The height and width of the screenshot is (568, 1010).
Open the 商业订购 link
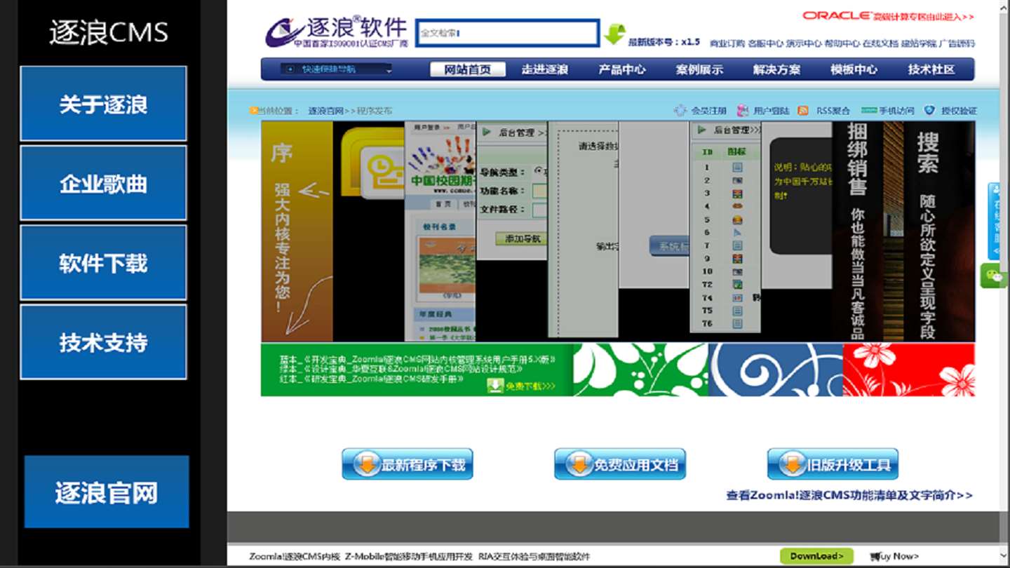pos(727,43)
